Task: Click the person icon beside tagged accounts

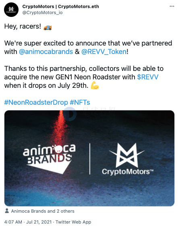Action: [7, 211]
